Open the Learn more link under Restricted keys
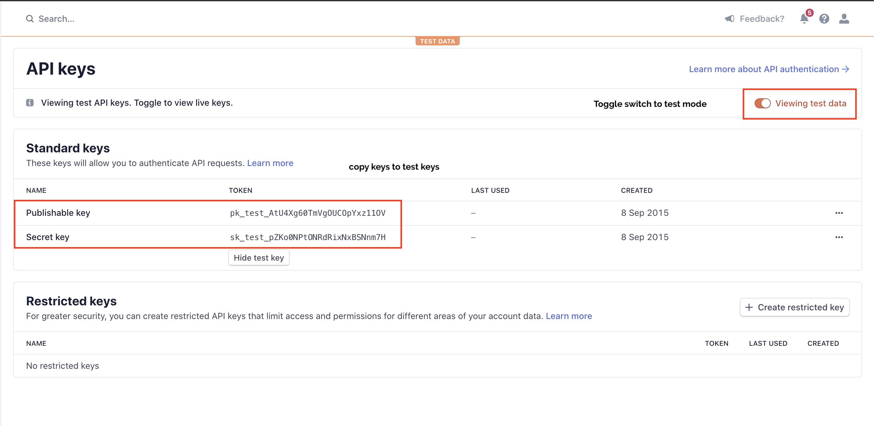Viewport: 874px width, 426px height. [x=569, y=316]
